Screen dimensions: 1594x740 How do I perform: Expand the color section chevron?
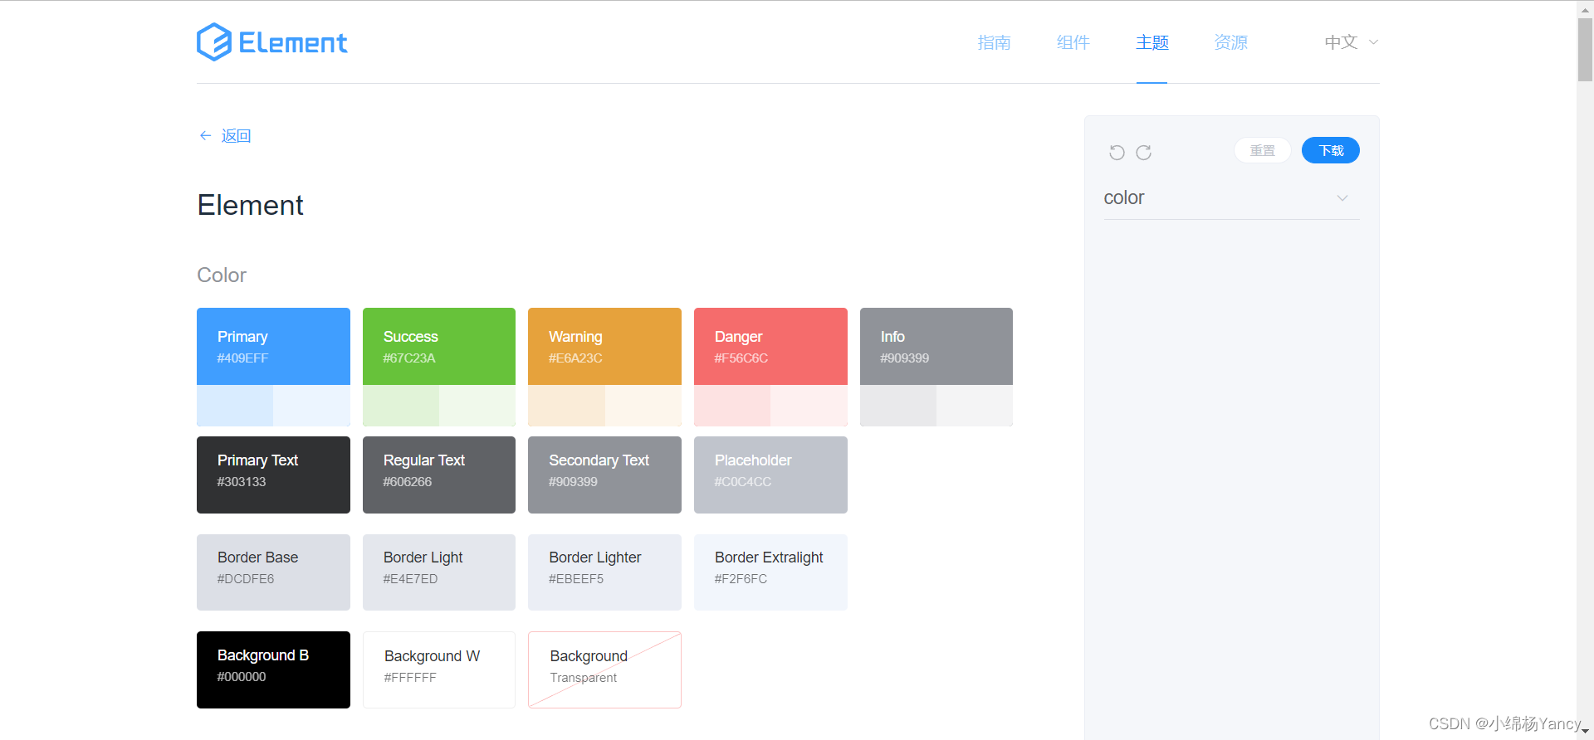point(1342,198)
